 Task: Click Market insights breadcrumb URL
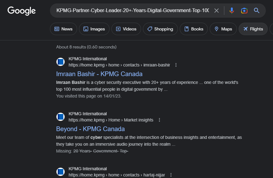[111, 120]
